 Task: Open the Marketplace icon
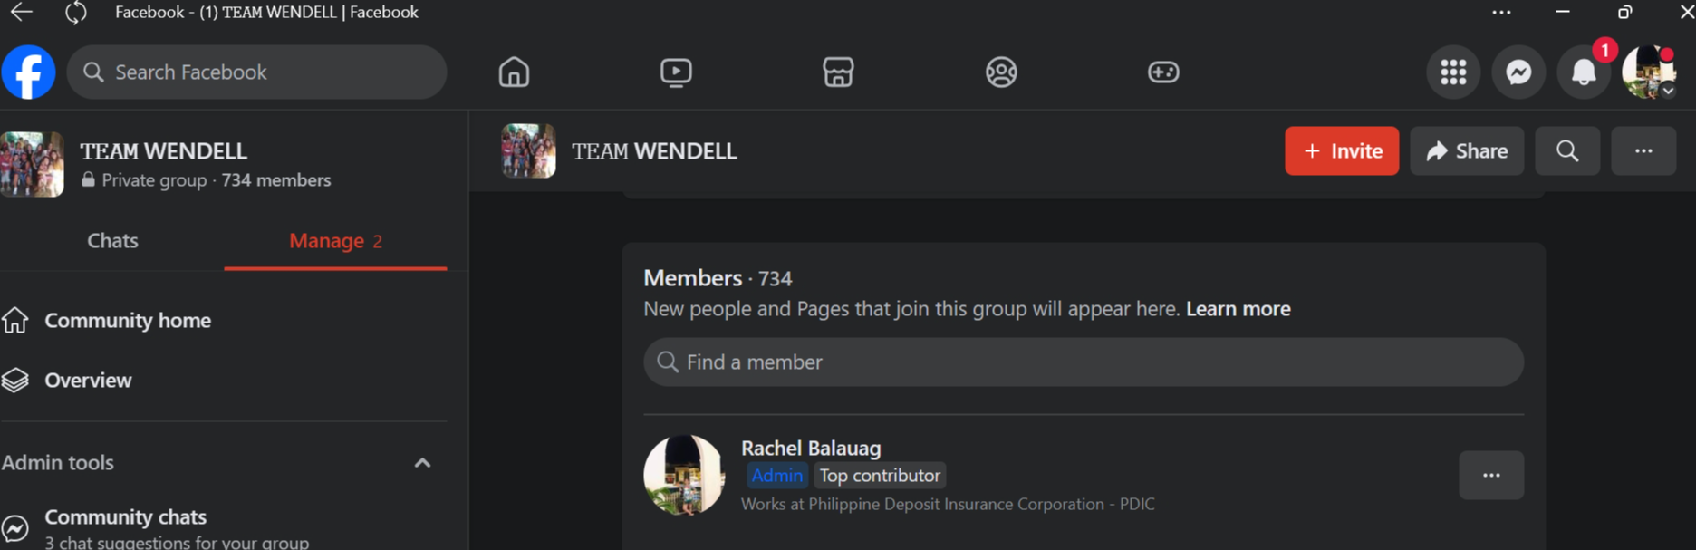pyautogui.click(x=838, y=72)
